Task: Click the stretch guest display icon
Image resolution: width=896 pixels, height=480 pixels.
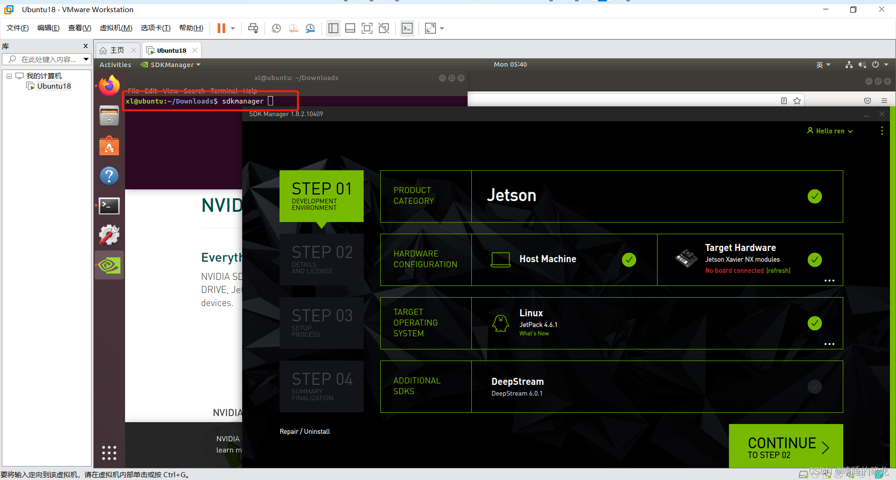Action: point(430,28)
